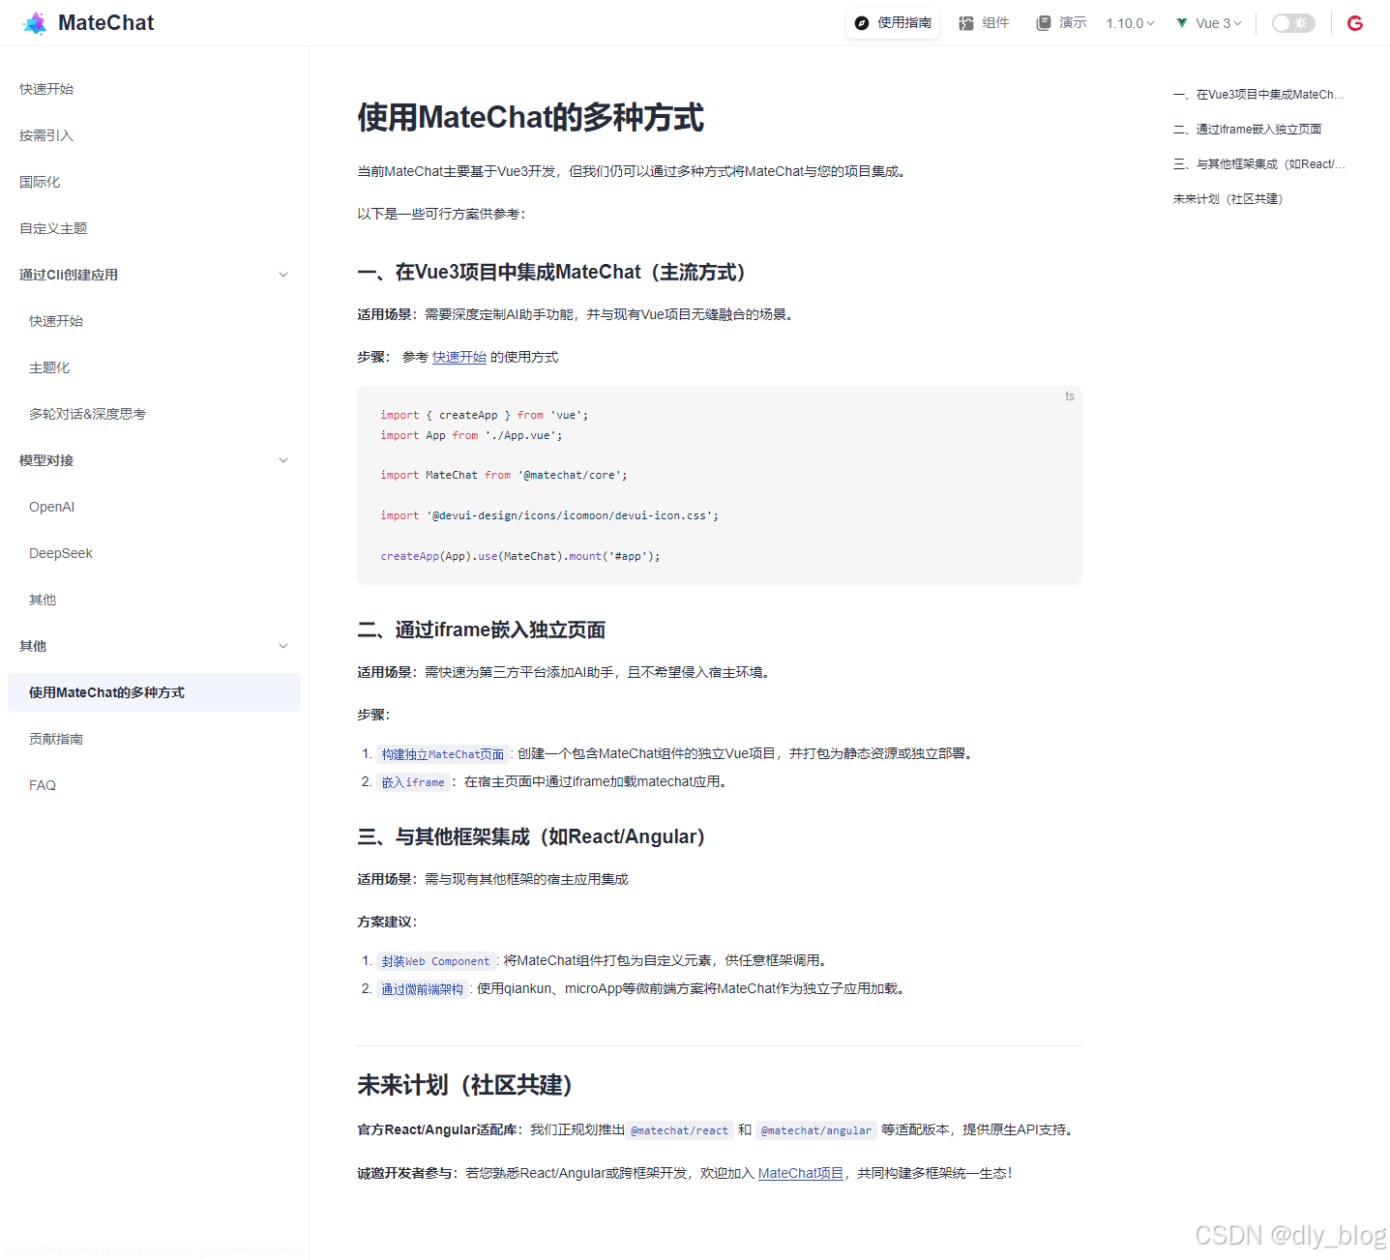Open 国际化 in sidebar
The width and height of the screenshot is (1390, 1260).
coord(40,182)
